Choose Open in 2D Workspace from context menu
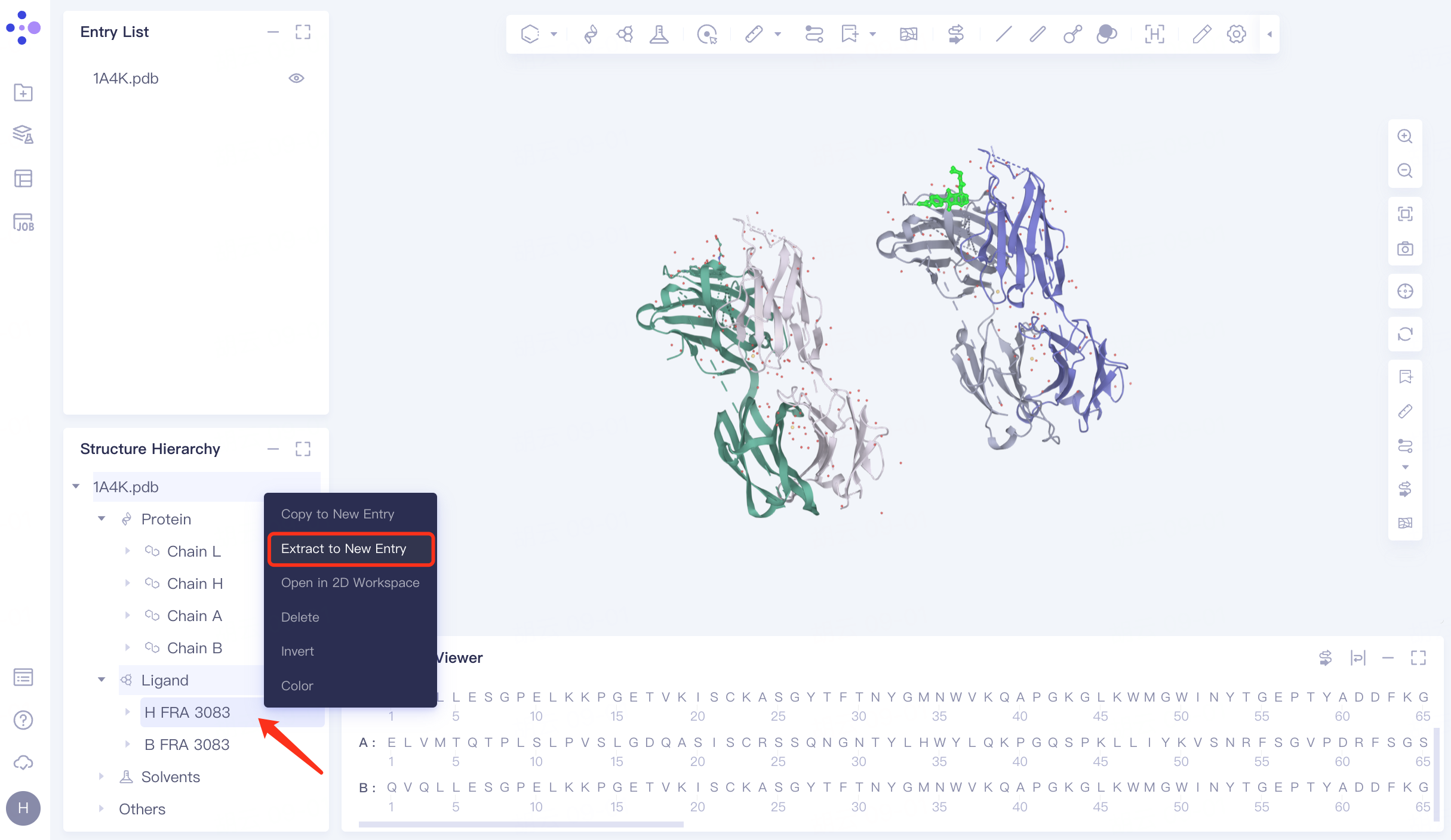The width and height of the screenshot is (1451, 840). coord(350,582)
